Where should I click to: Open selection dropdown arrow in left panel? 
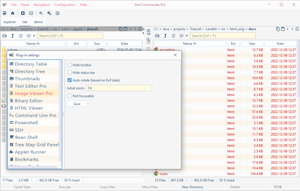click(34, 36)
